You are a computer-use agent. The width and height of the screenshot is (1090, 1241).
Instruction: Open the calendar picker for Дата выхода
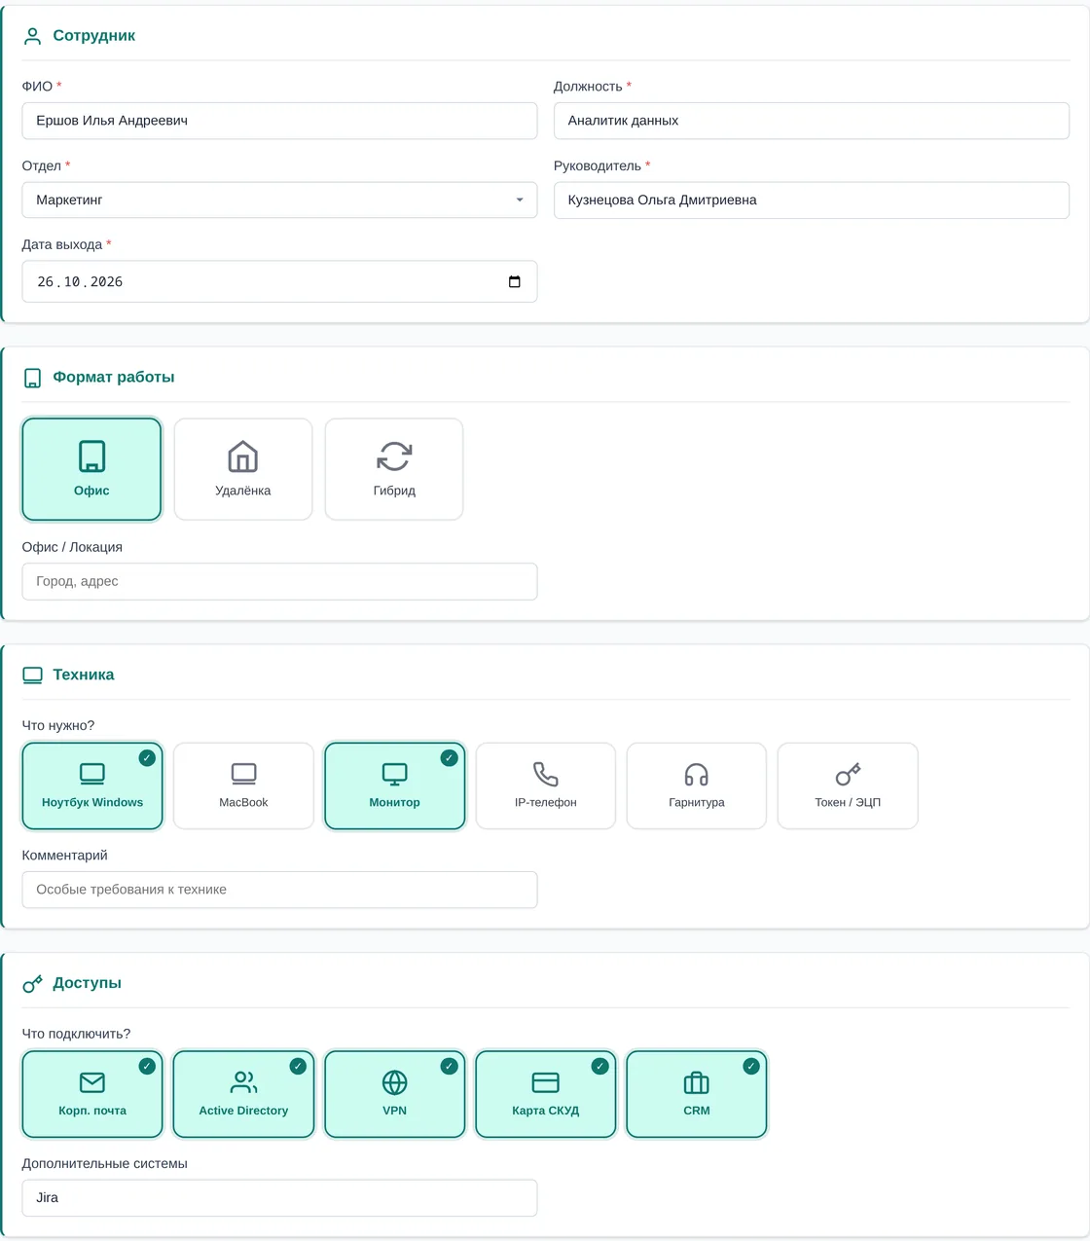coord(515,282)
